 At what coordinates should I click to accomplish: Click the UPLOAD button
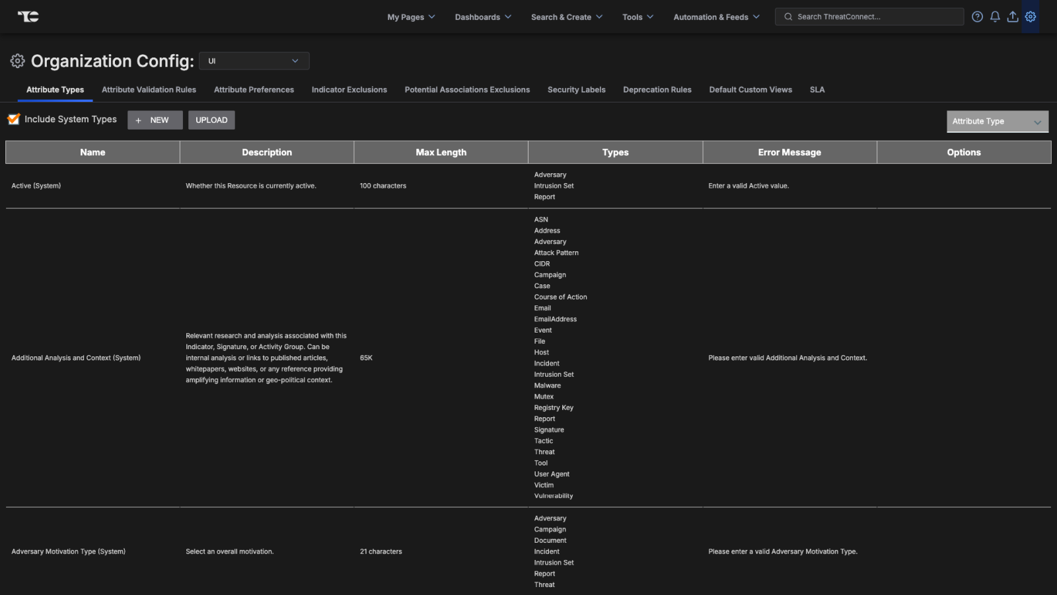211,120
